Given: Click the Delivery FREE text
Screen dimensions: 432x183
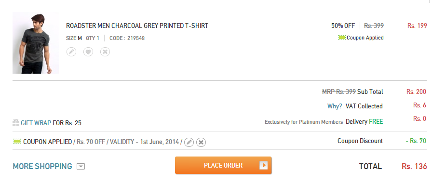Looking at the screenshot, I should [x=364, y=122].
